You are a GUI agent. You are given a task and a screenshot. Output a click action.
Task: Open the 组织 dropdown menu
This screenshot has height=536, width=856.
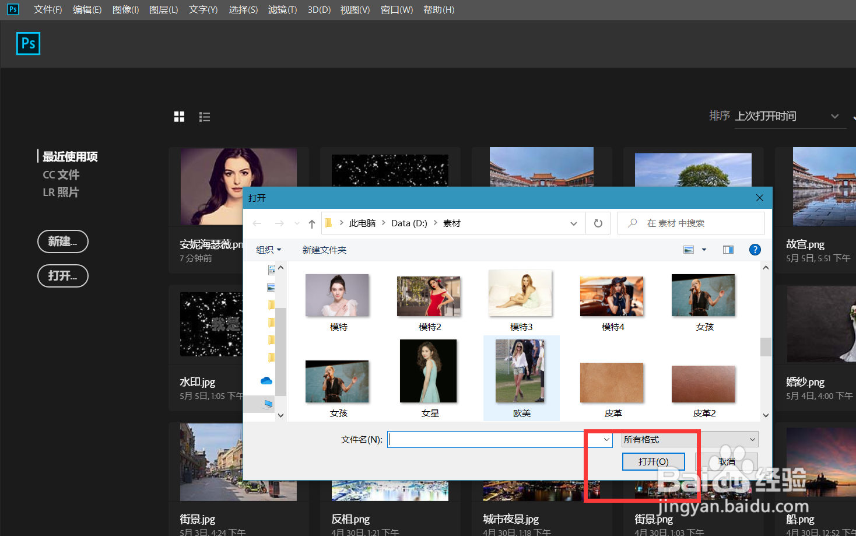269,250
